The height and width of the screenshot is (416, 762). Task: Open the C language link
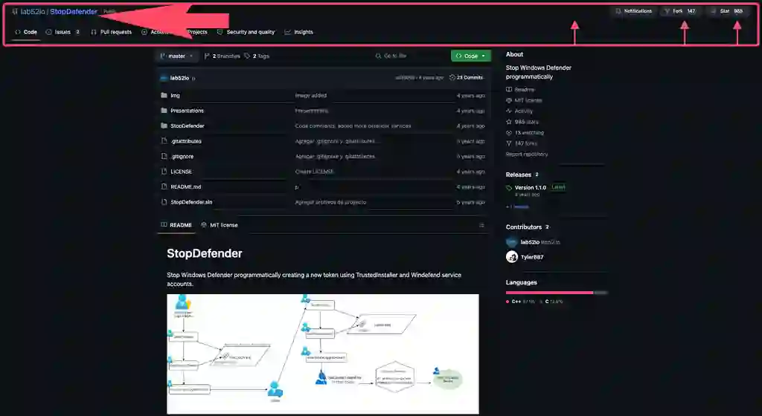click(551, 302)
